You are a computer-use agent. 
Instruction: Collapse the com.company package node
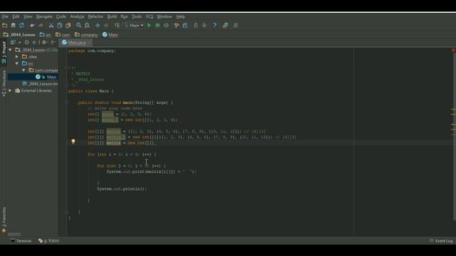click(24, 70)
